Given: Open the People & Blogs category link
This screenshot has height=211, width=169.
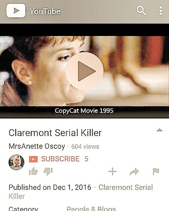Looking at the screenshot, I should [91, 209].
